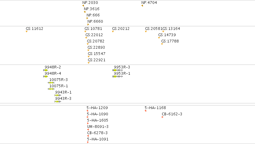The width and height of the screenshot is (255, 144).
Task: Select the 9953R-1 transcript glyph
Action: 117,76
